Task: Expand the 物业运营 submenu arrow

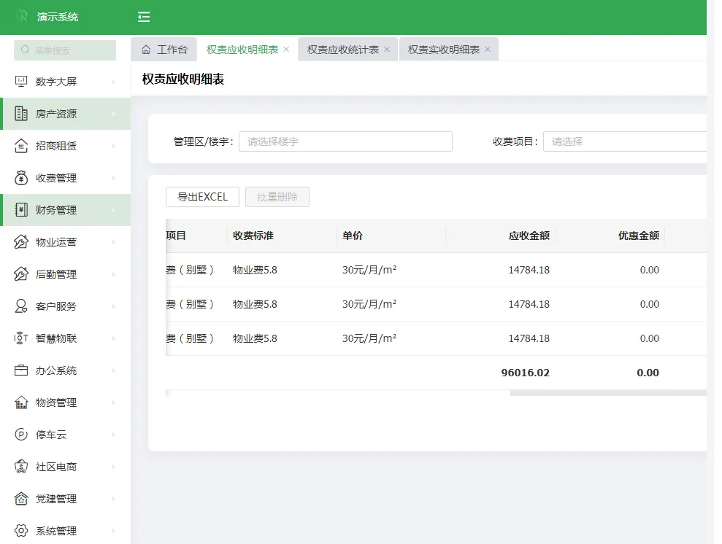Action: 113,242
